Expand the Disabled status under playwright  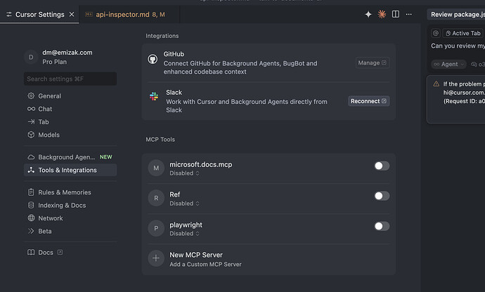(x=184, y=234)
